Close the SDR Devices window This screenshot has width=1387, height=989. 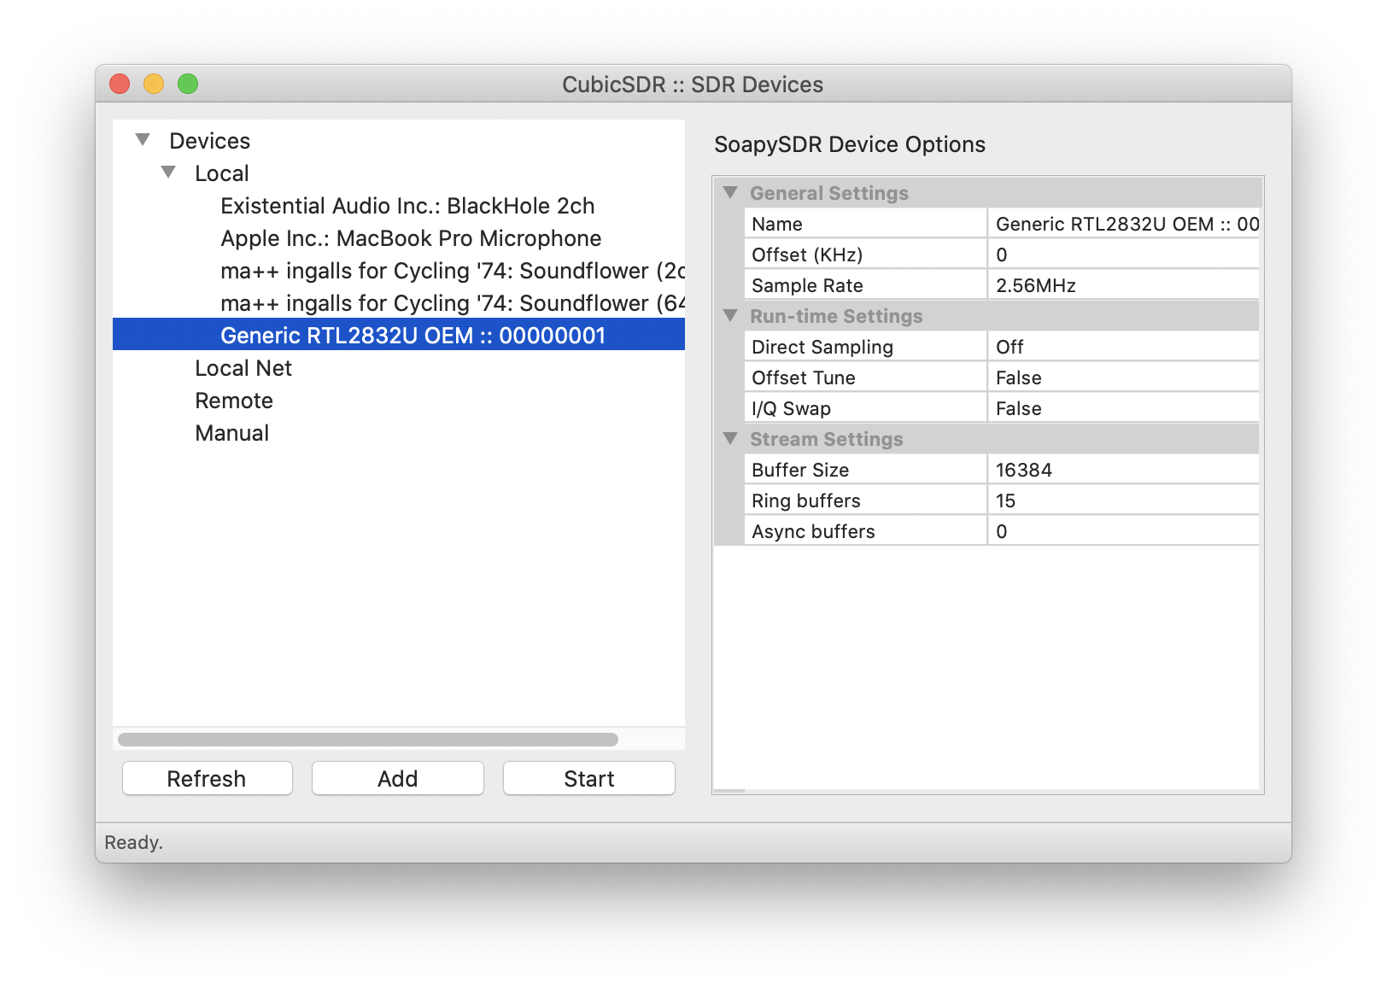pyautogui.click(x=120, y=84)
